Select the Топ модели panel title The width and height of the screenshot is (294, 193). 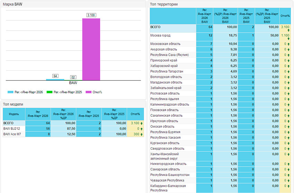point(13,104)
